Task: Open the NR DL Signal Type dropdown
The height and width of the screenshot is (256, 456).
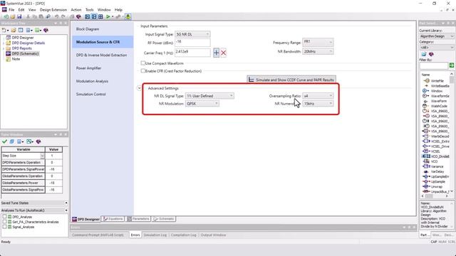Action: [x=209, y=96]
